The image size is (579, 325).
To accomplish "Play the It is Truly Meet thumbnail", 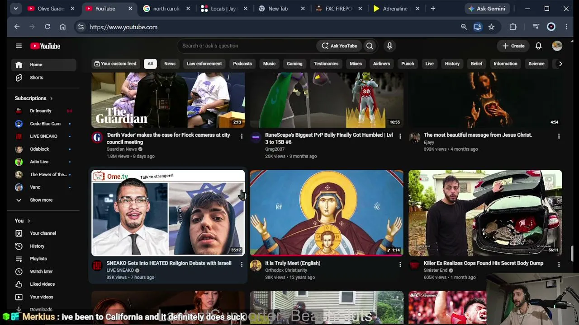I will point(327,213).
